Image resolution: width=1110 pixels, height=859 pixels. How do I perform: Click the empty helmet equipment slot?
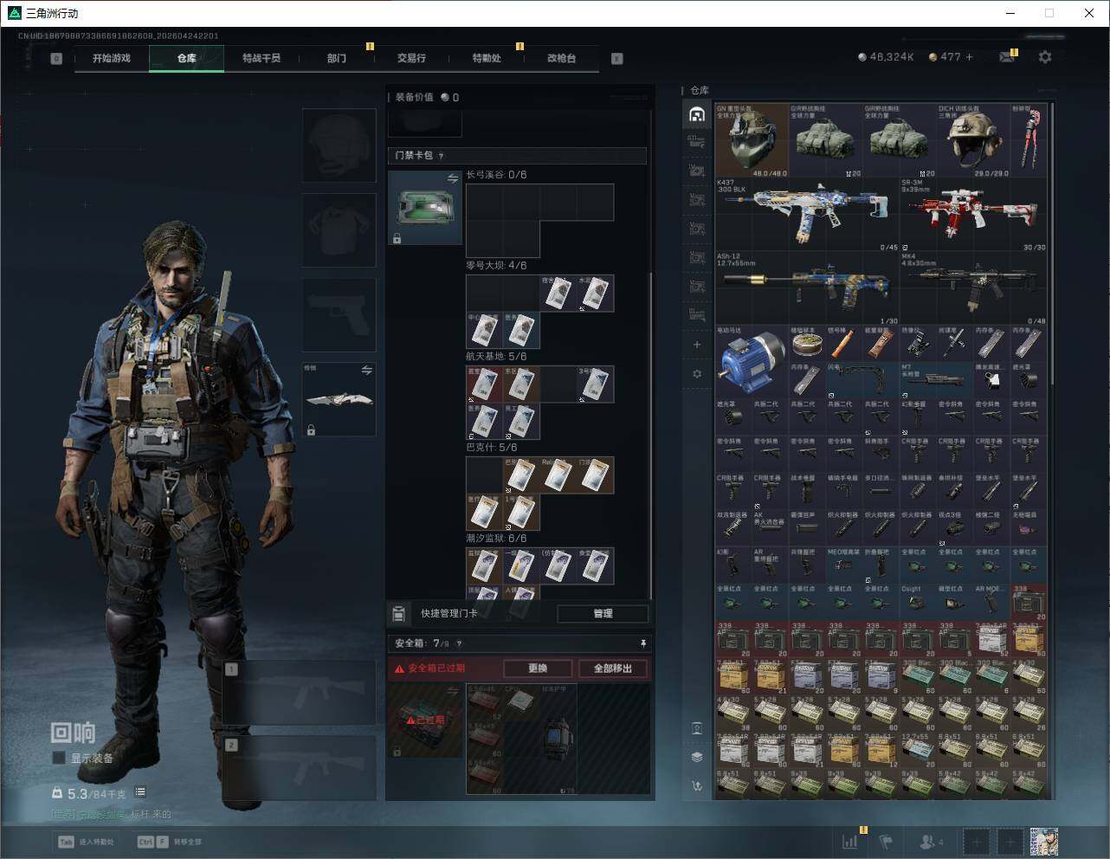click(339, 145)
